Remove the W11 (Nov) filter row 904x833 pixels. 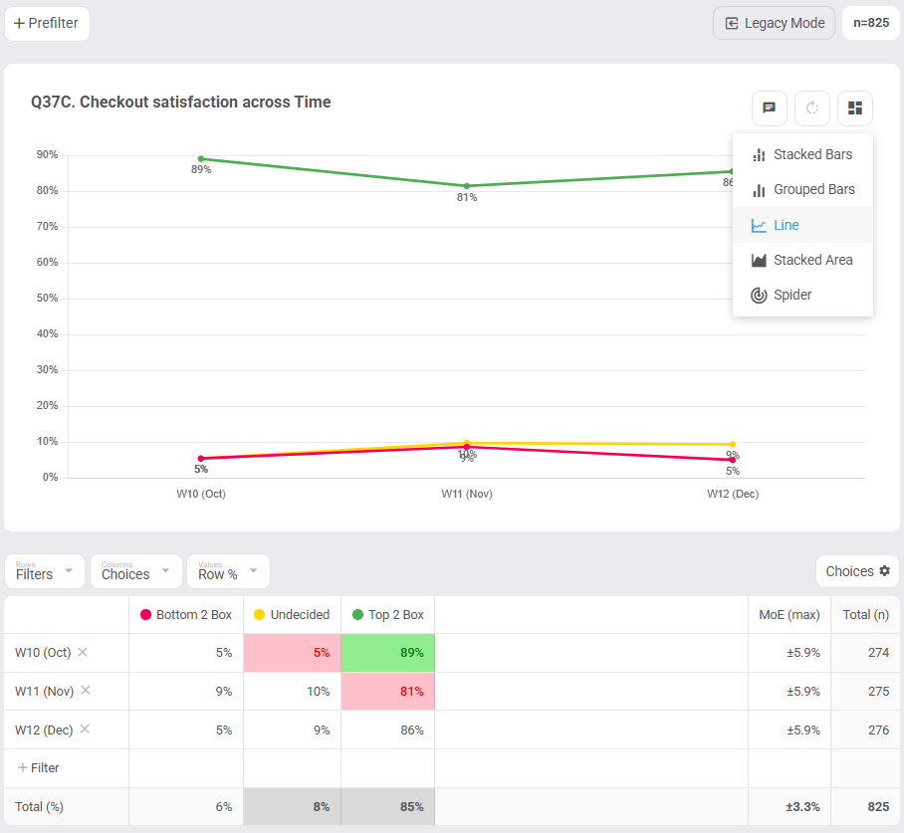[86, 690]
